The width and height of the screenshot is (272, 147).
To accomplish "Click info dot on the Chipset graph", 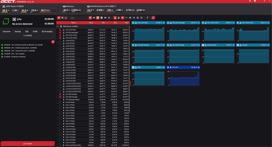I will click(x=268, y=45).
